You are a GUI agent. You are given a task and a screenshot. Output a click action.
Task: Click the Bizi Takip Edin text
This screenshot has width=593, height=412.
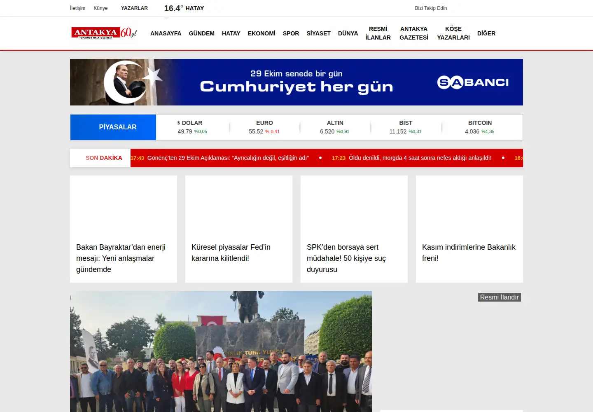(x=431, y=8)
